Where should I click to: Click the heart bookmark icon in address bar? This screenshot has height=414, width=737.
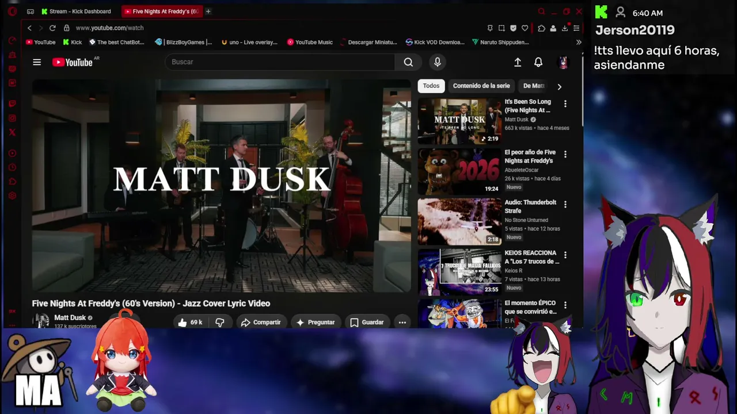[x=525, y=28]
